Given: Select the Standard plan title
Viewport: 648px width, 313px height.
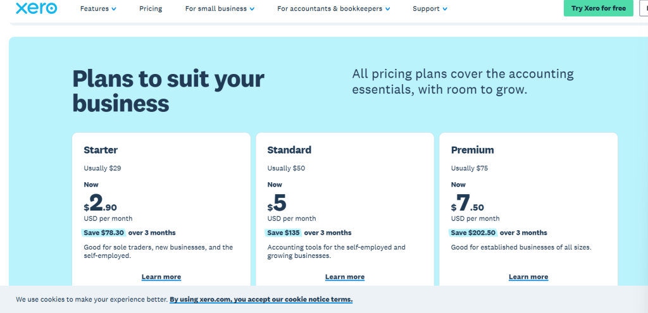Looking at the screenshot, I should pyautogui.click(x=289, y=150).
